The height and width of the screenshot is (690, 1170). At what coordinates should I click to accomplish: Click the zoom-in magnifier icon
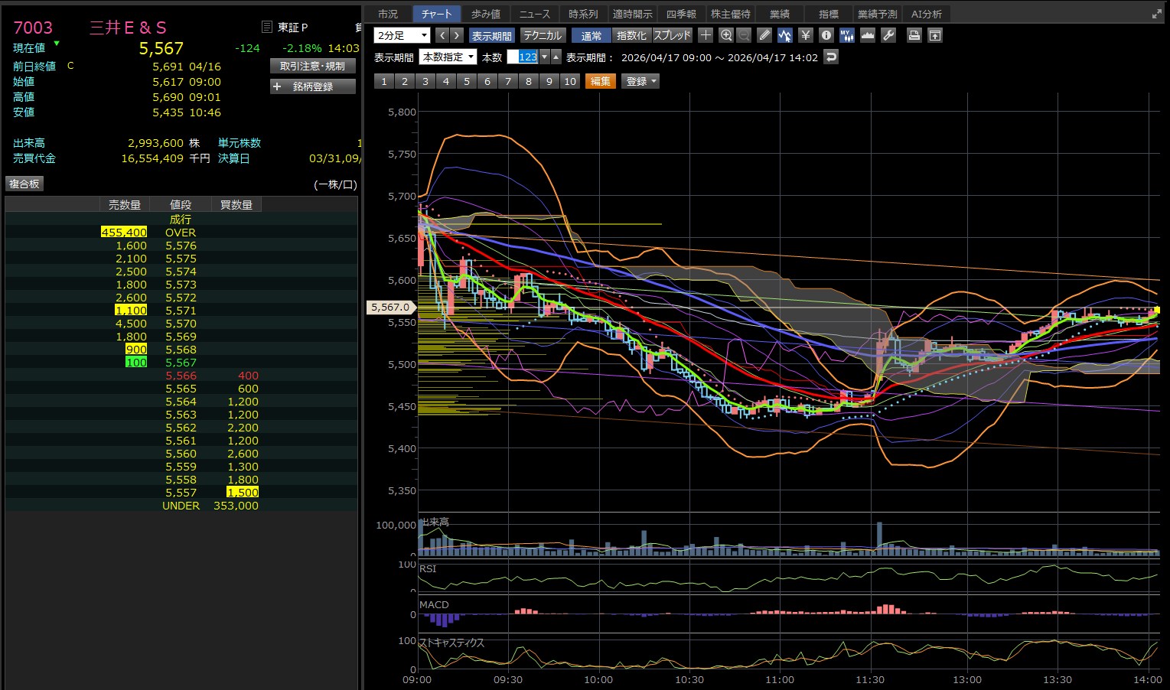point(726,35)
